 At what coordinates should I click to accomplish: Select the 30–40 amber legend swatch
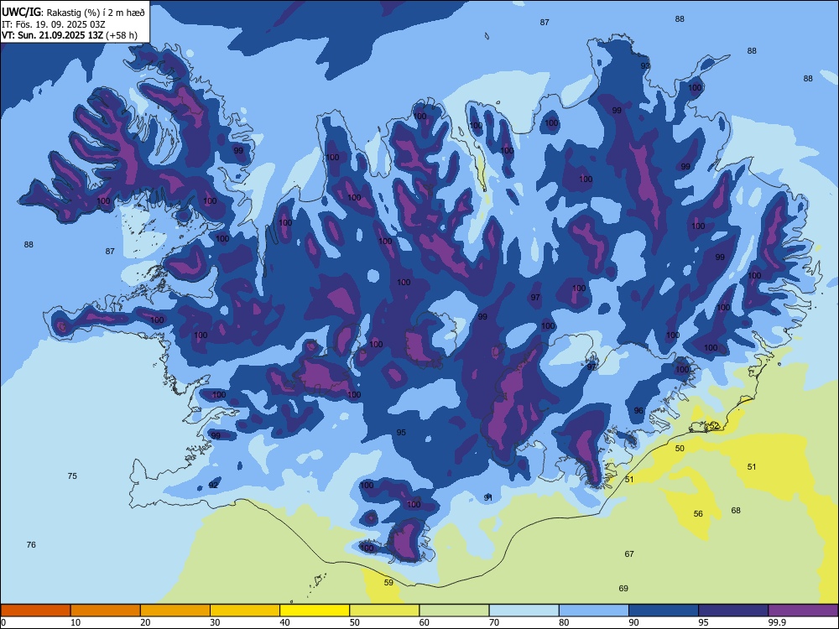coord(245,611)
